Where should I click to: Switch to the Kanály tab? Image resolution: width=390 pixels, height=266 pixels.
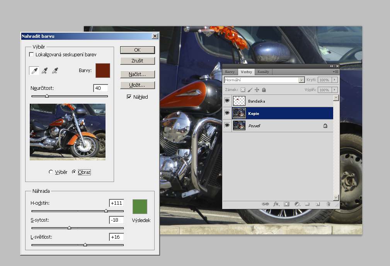pos(264,72)
